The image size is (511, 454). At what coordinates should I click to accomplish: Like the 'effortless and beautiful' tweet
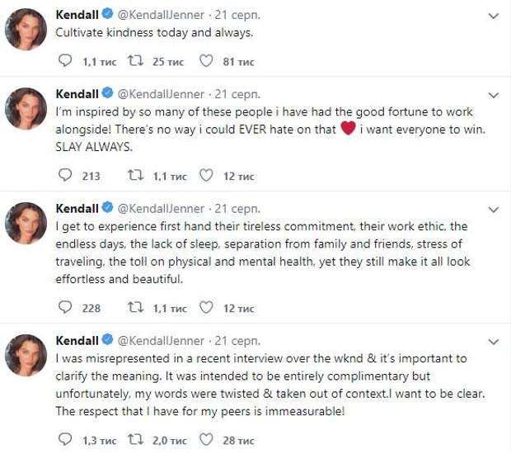(x=206, y=308)
